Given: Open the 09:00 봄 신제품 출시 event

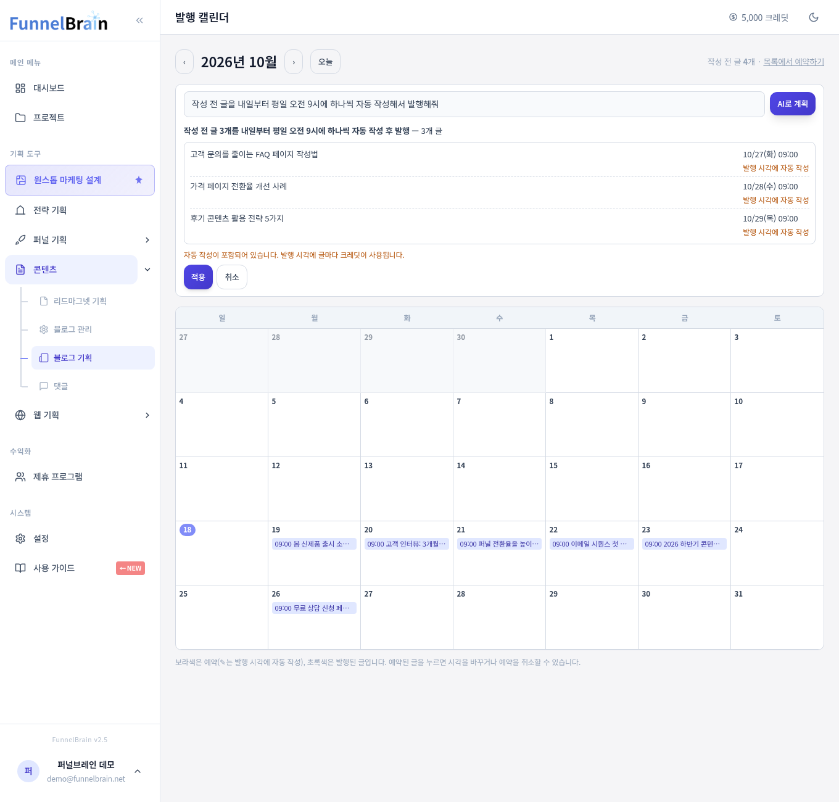Looking at the screenshot, I should [x=314, y=544].
